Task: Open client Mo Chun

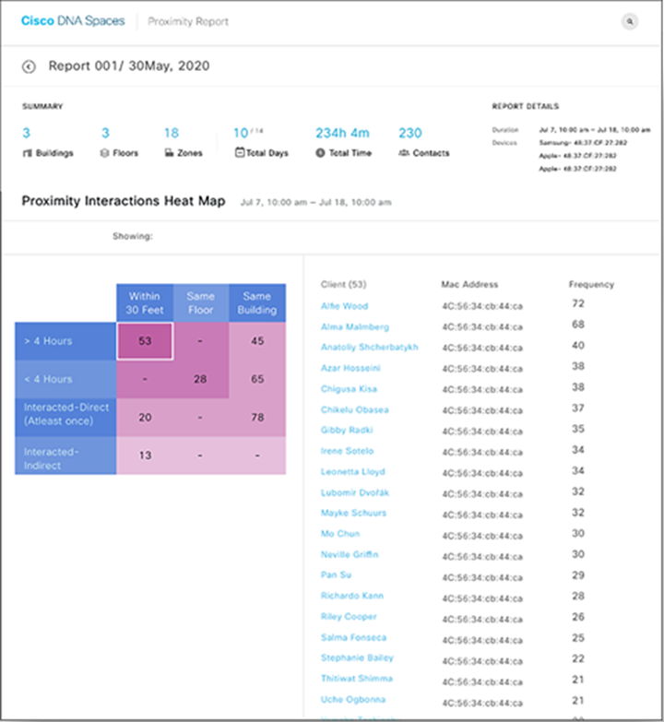Action: (340, 533)
